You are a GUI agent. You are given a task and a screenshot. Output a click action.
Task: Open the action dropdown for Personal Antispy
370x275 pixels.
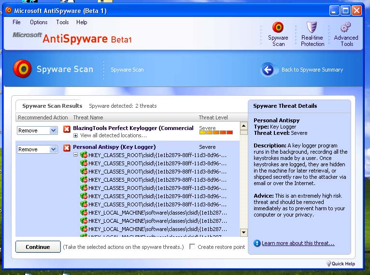pyautogui.click(x=53, y=149)
